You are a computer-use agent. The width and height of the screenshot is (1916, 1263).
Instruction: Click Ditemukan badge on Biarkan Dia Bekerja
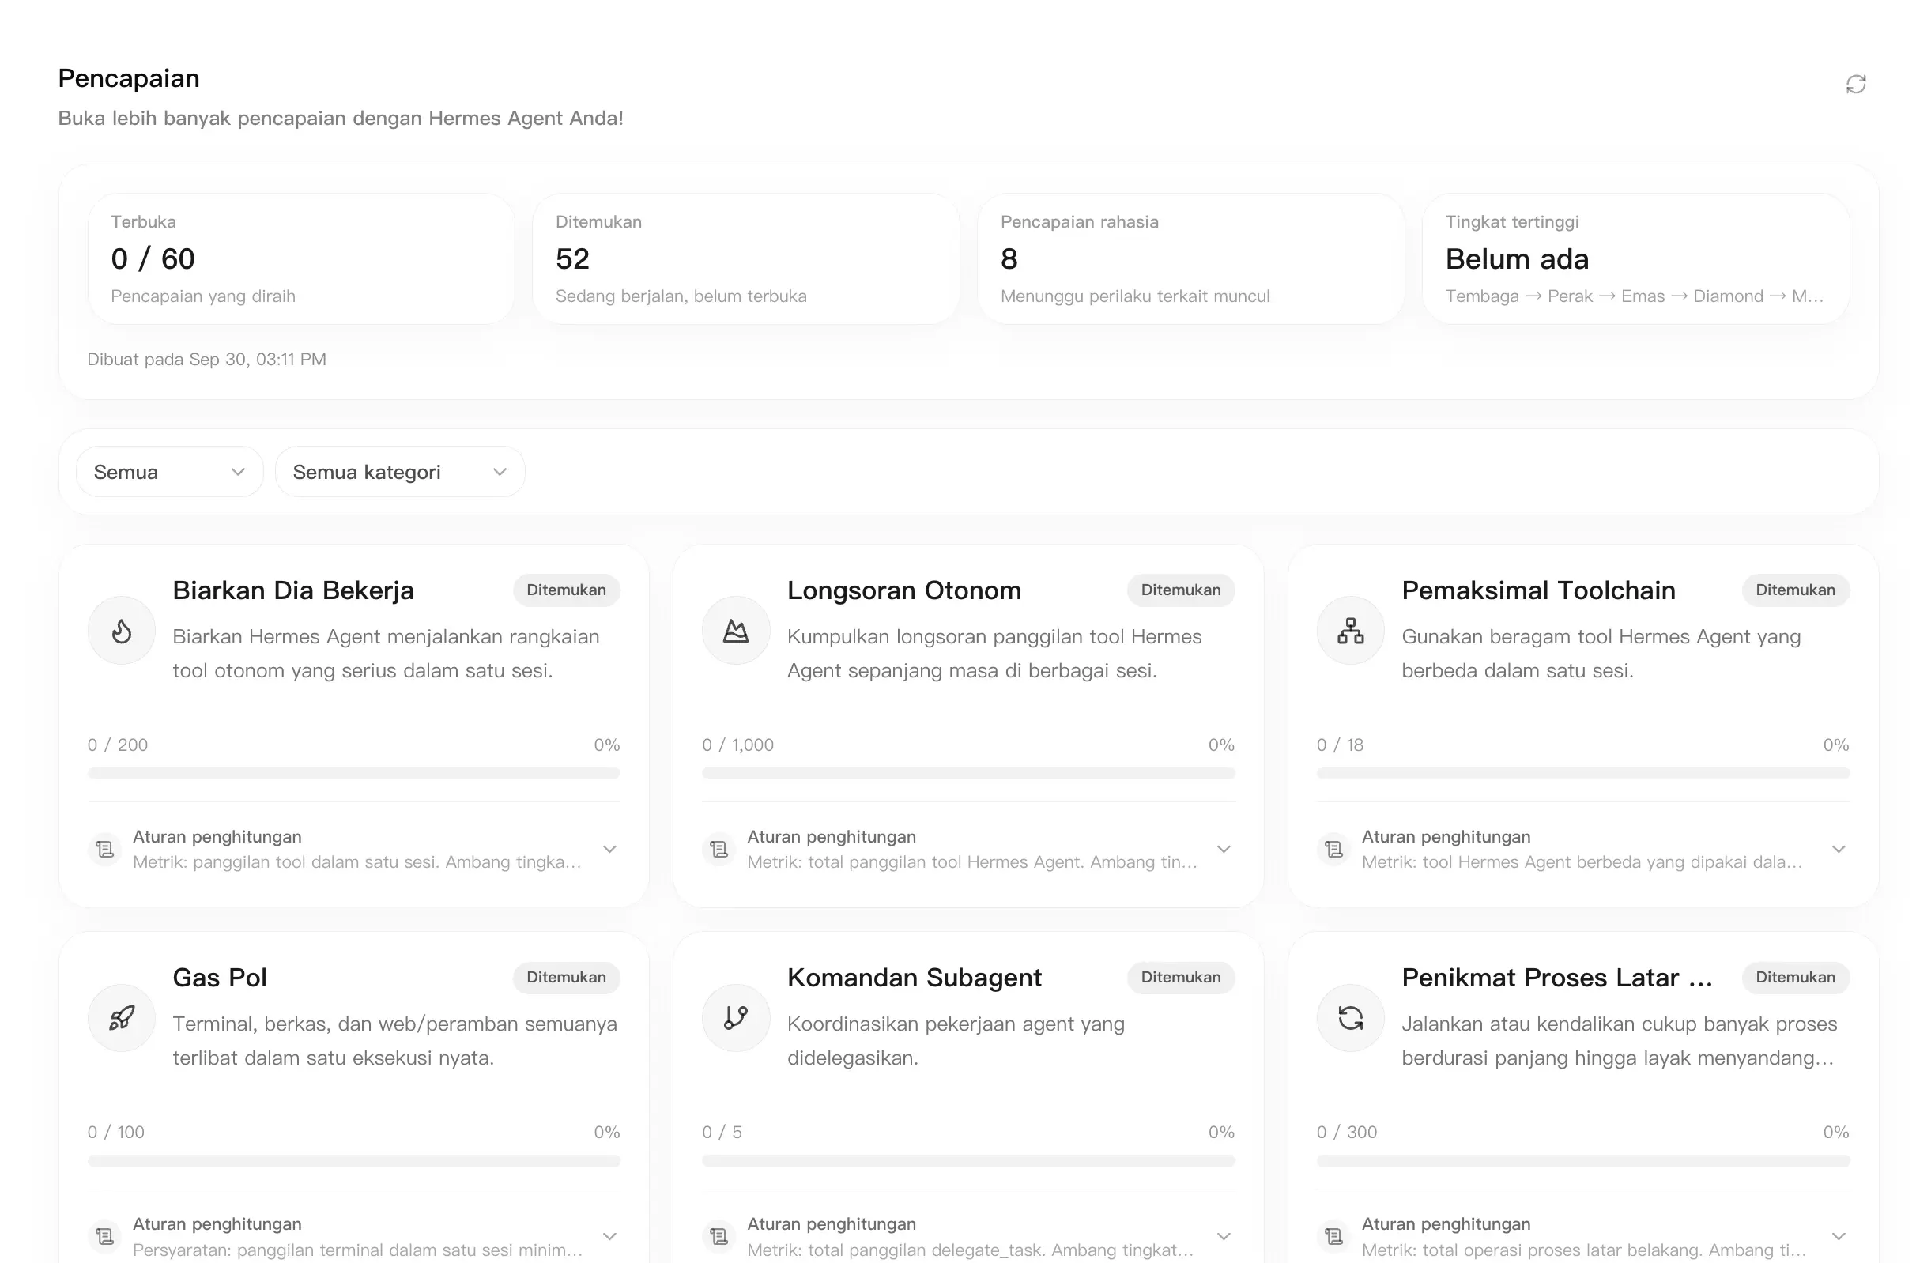[x=566, y=590]
